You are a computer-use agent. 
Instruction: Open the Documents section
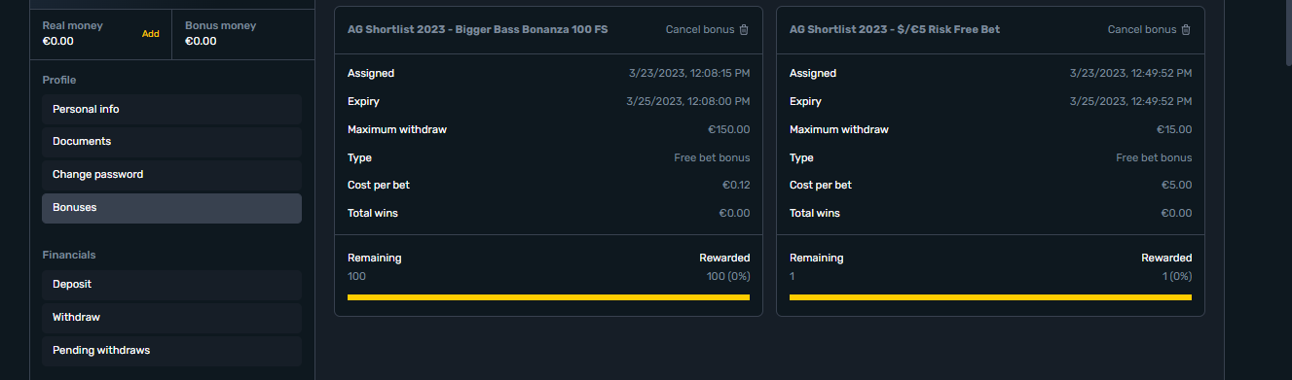coord(171,142)
